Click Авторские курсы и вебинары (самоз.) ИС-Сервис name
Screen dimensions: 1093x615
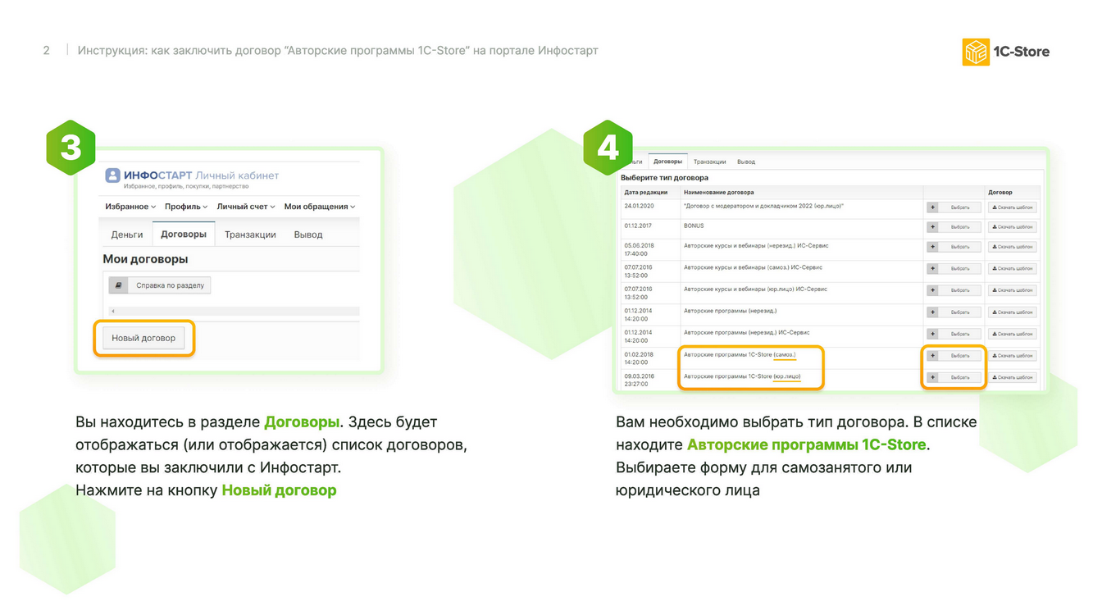[x=753, y=267]
